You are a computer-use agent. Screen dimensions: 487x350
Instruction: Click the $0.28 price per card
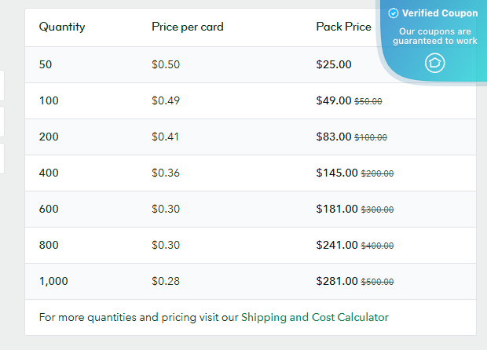[x=166, y=281]
